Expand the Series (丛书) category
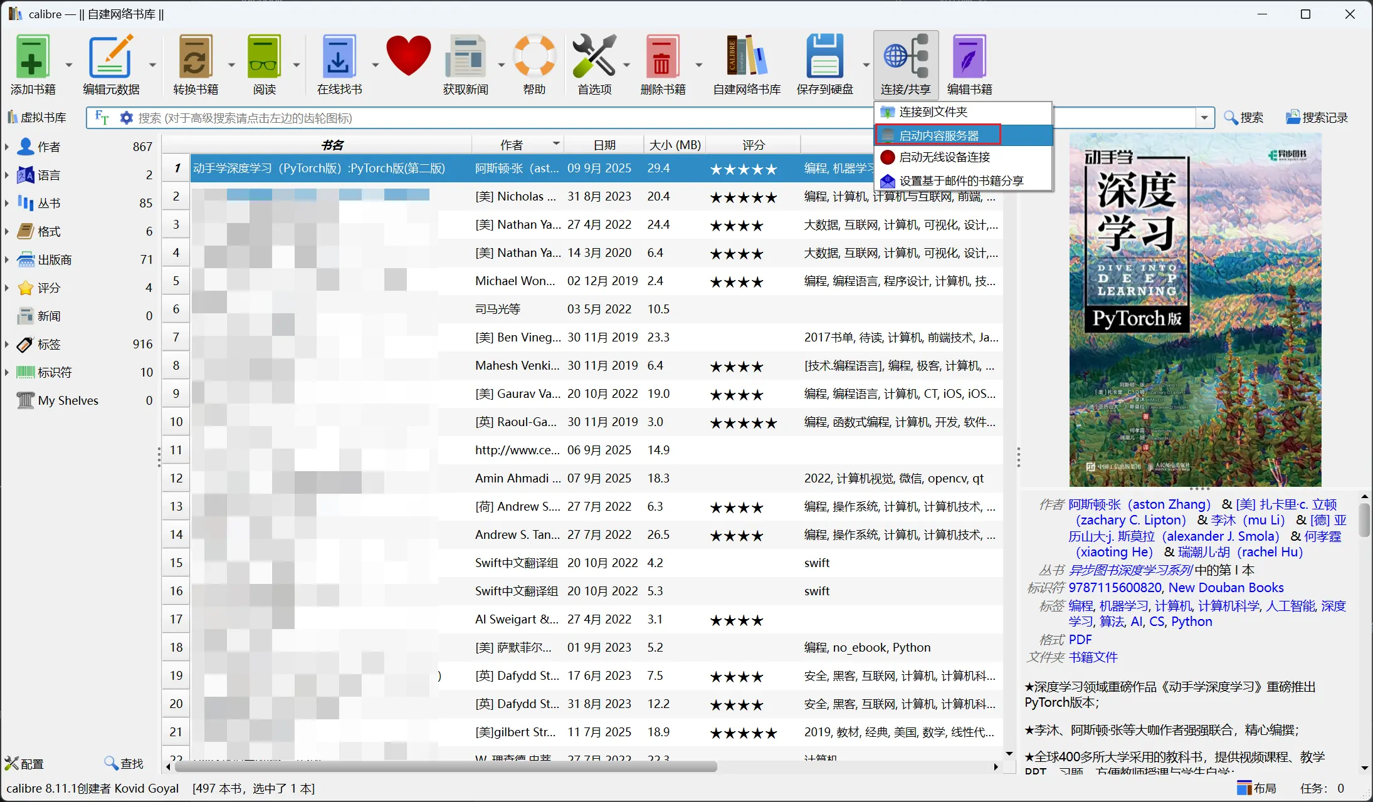 (7, 203)
